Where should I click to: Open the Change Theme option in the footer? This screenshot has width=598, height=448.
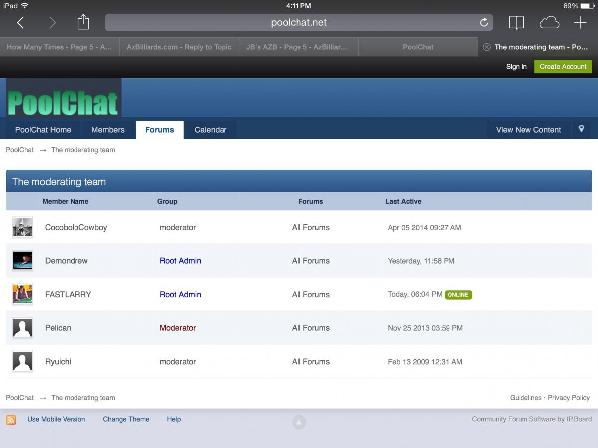[126, 419]
